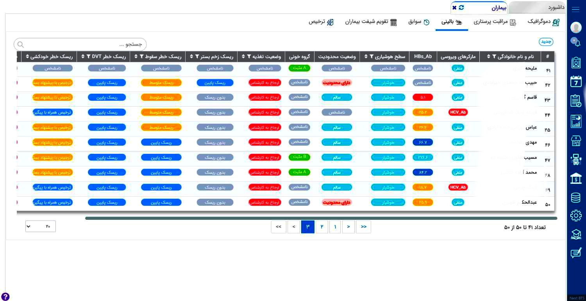Click the help question mark icon
The image size is (586, 301).
pyautogui.click(x=5, y=297)
